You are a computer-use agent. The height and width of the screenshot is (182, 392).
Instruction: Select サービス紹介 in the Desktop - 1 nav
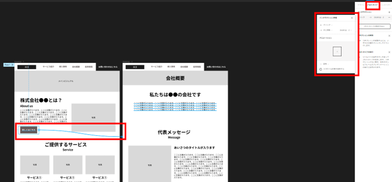[x=48, y=67]
